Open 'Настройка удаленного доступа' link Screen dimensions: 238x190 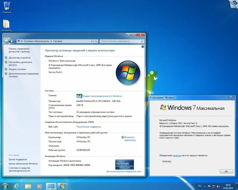coord(20,64)
